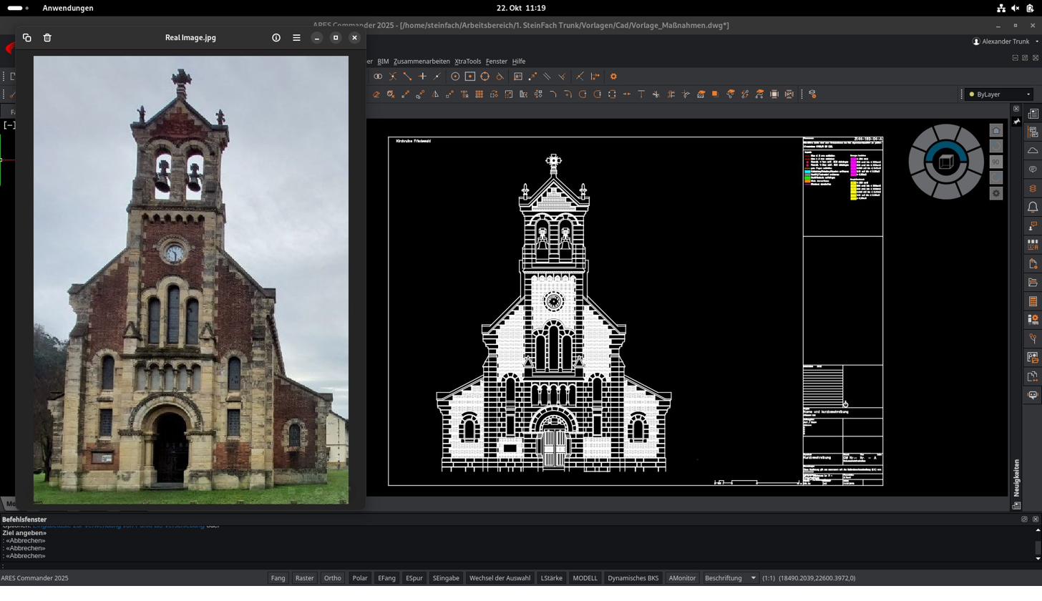Open image viewer hamburger menu

296,38
